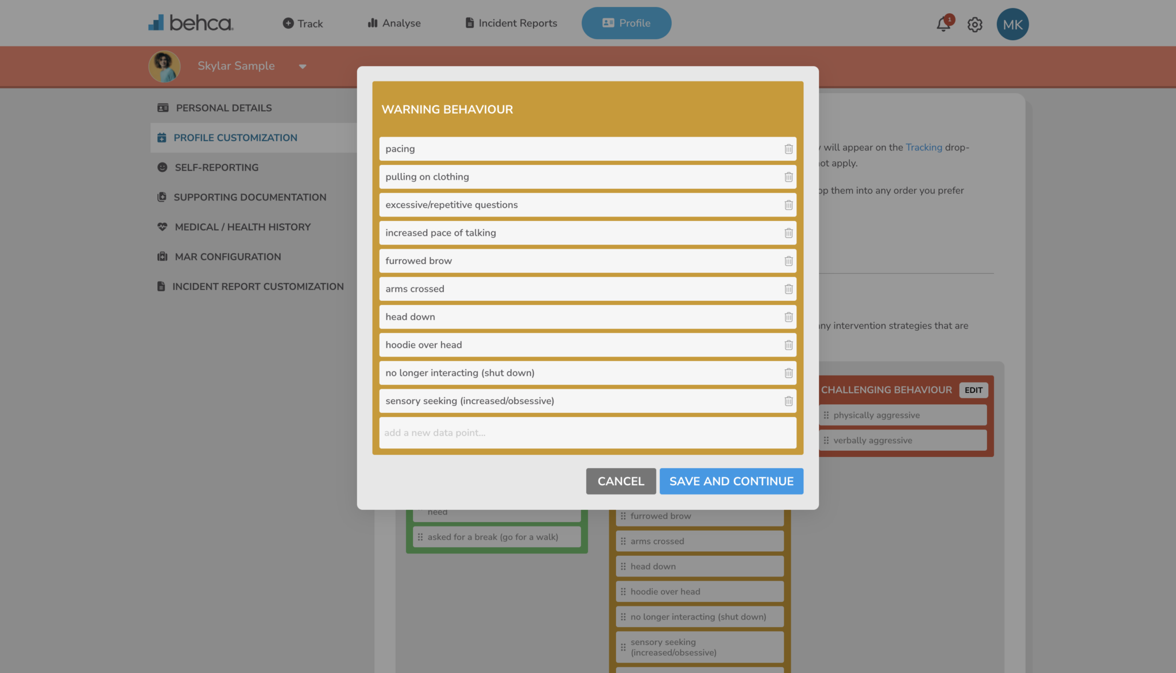Click Save and Continue
The height and width of the screenshot is (673, 1176).
(731, 481)
